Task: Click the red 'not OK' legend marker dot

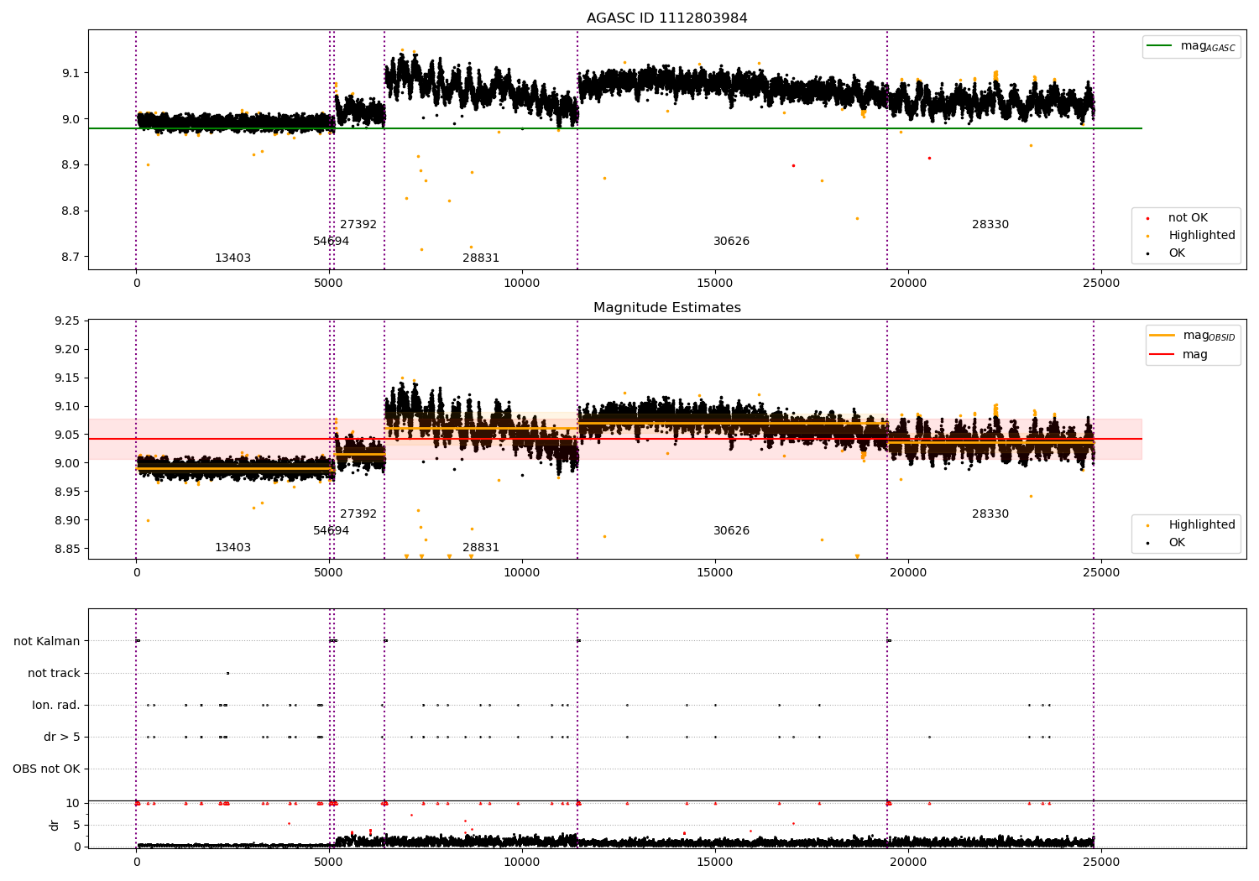Action: point(1148,218)
